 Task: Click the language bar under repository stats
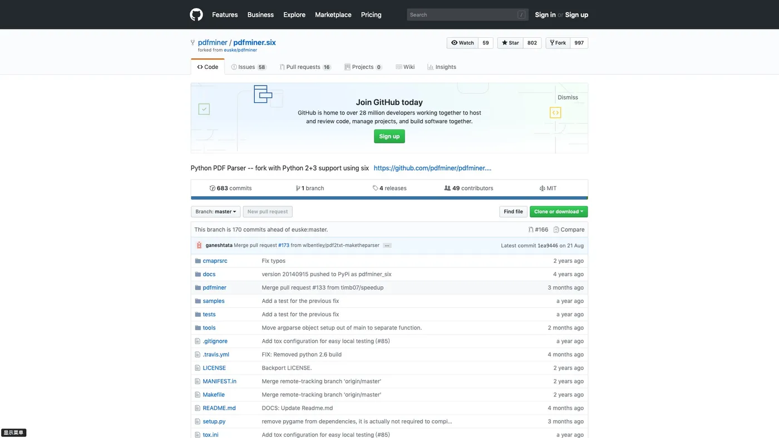coord(389,198)
